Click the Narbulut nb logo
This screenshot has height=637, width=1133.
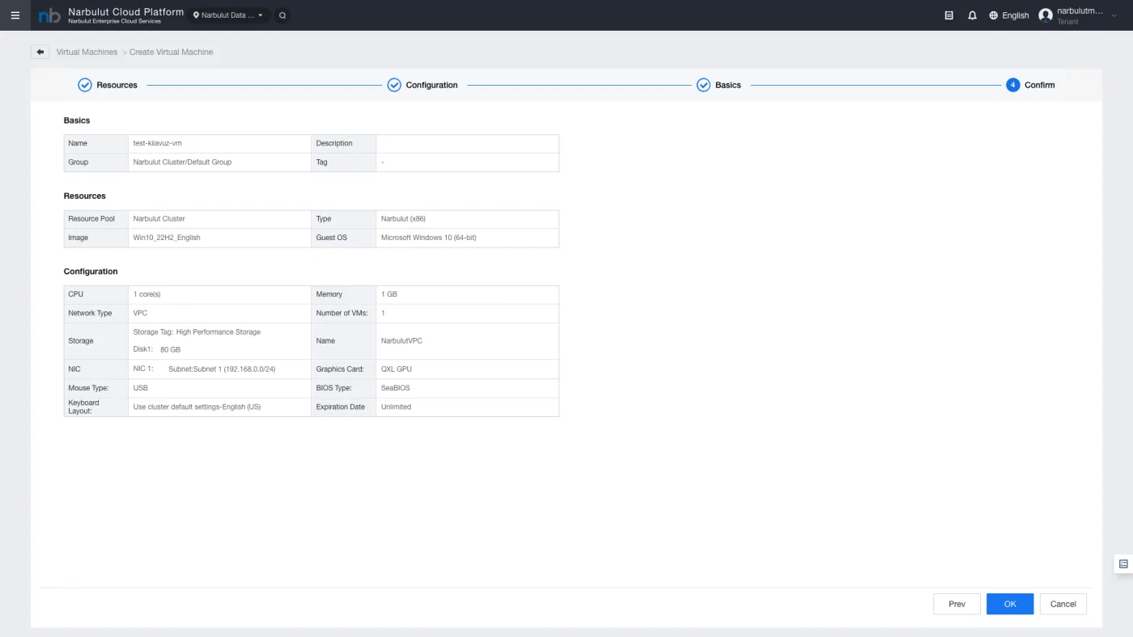pyautogui.click(x=49, y=15)
